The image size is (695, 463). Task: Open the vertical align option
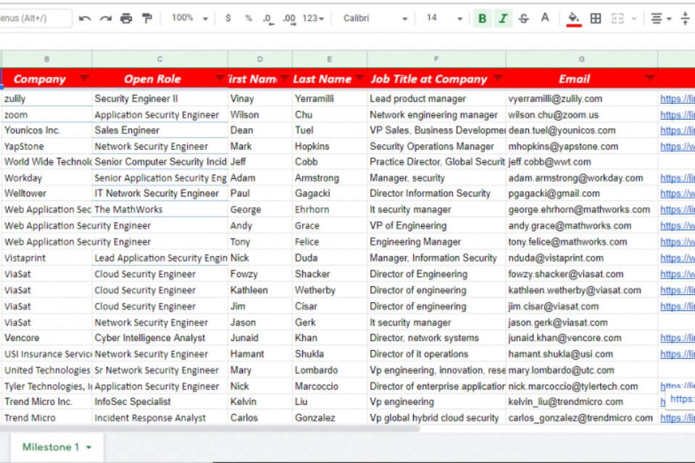point(686,18)
